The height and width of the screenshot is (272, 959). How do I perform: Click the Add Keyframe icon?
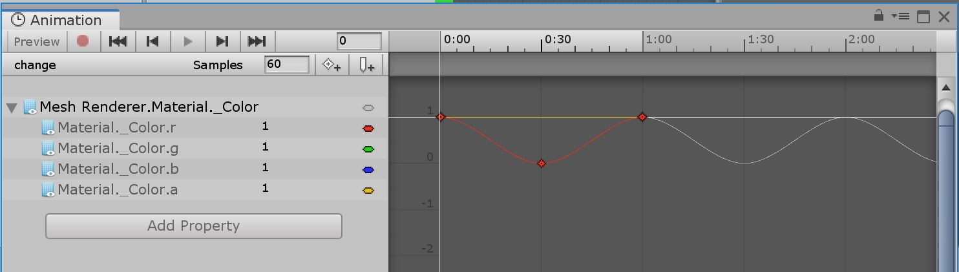coord(332,65)
